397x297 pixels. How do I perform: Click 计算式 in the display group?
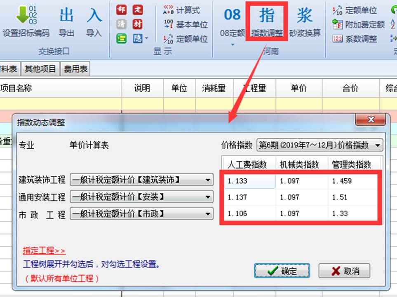[x=182, y=10]
